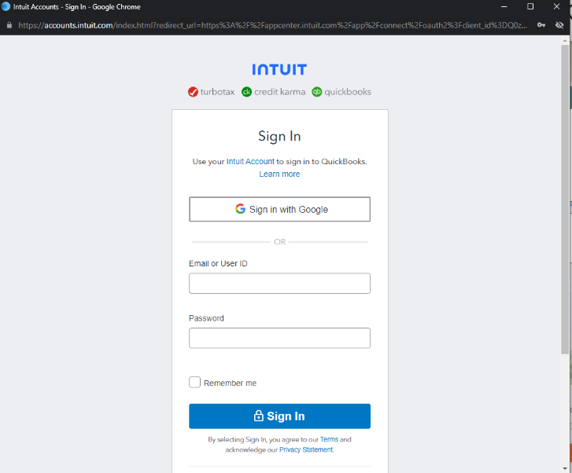Enable the Remember me checkbox

(195, 383)
